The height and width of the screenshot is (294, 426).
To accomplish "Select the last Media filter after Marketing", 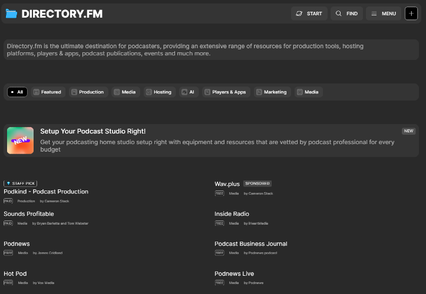I will (308, 92).
